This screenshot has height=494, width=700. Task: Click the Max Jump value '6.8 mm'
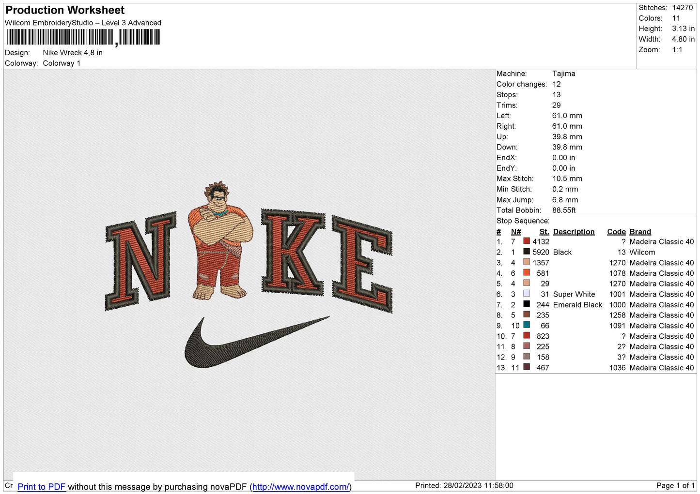click(x=565, y=200)
